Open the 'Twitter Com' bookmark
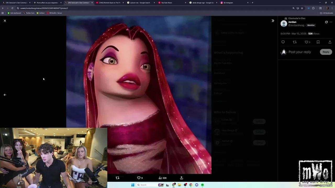335x188 pixels. (x=29, y=13)
